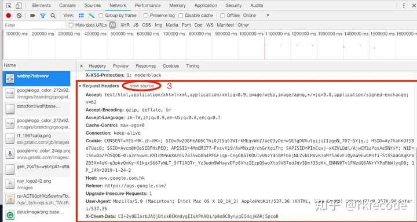Click the Filter text input field
This screenshot has width=417, height=222.
click(x=34, y=25)
